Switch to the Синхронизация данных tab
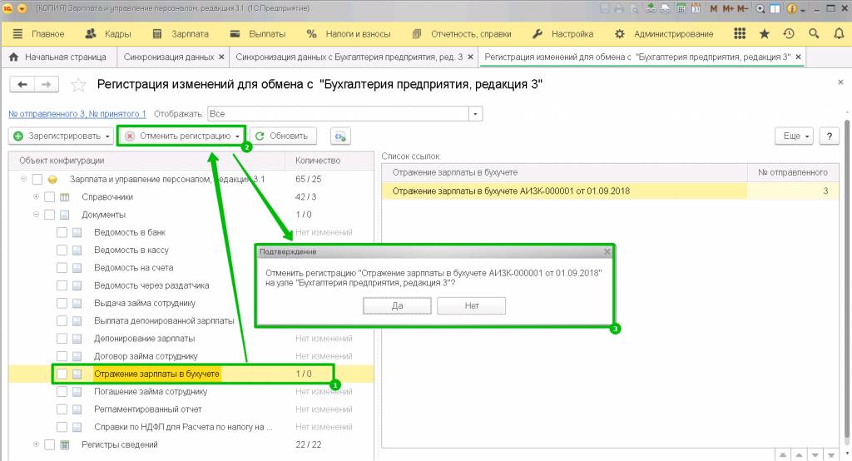Viewport: 852px width, 461px height. point(168,57)
